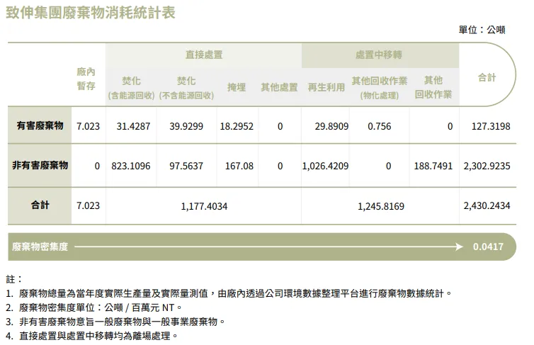The height and width of the screenshot is (345, 534).
Task: Click the 非有害廢棄物 row label
Action: pyautogui.click(x=40, y=165)
